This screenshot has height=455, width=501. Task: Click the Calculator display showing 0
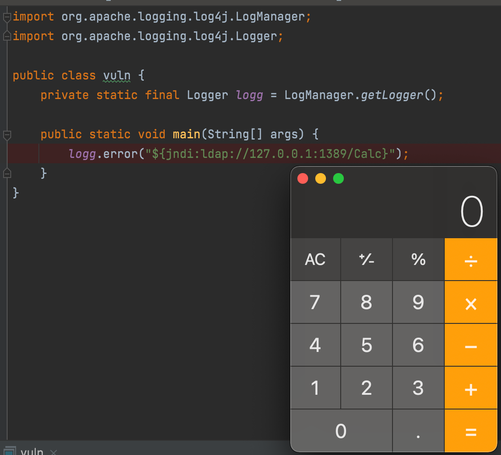(472, 212)
